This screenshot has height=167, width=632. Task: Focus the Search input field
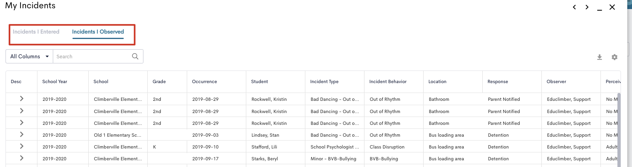coord(93,56)
